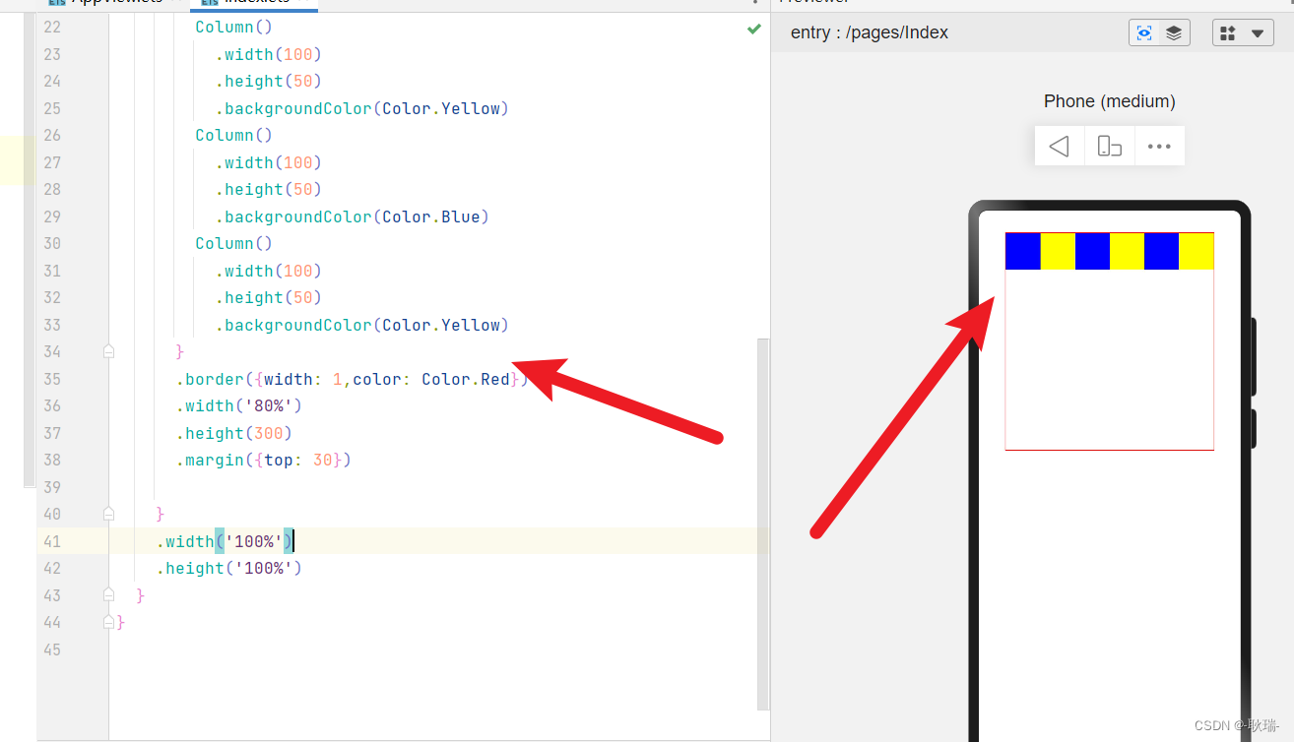
Task: Click .width(100) on line 27
Action: [x=269, y=162]
